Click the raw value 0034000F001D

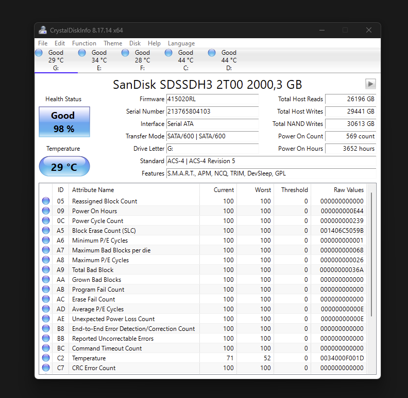click(342, 358)
